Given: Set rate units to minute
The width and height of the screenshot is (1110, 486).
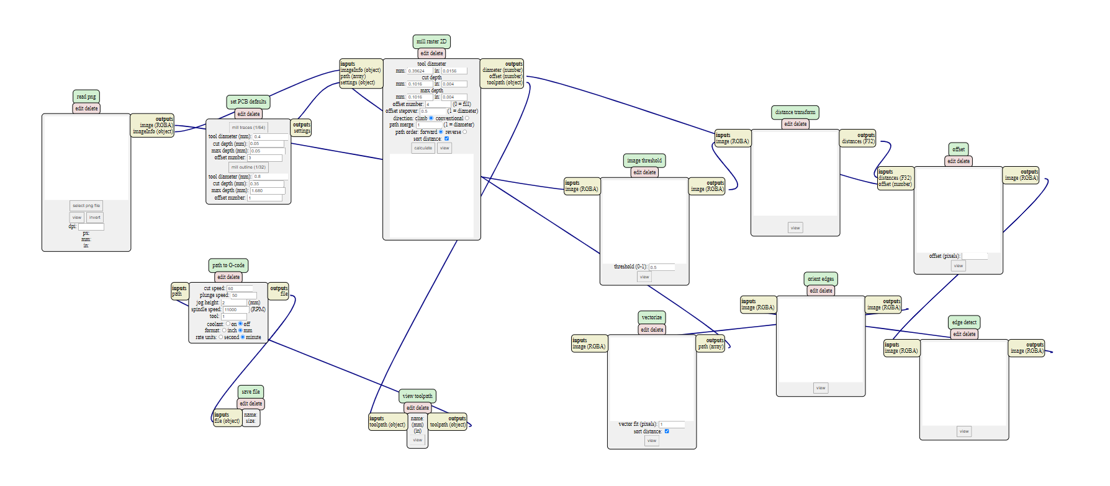Looking at the screenshot, I should pyautogui.click(x=243, y=337).
